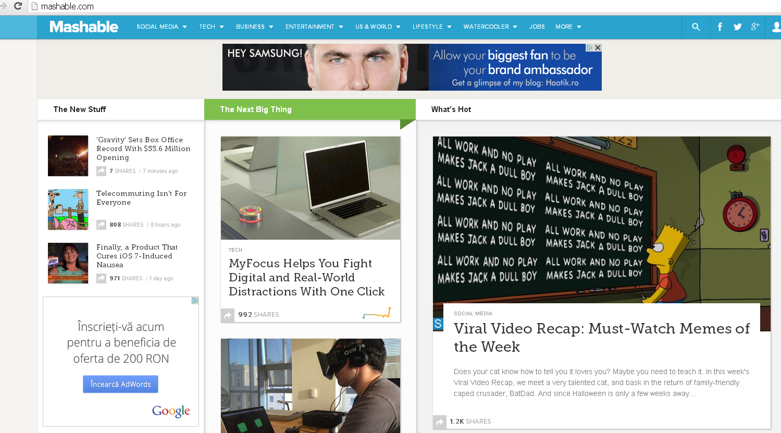Expand the Lifestyle dropdown menu
This screenshot has width=781, height=433.
point(432,27)
